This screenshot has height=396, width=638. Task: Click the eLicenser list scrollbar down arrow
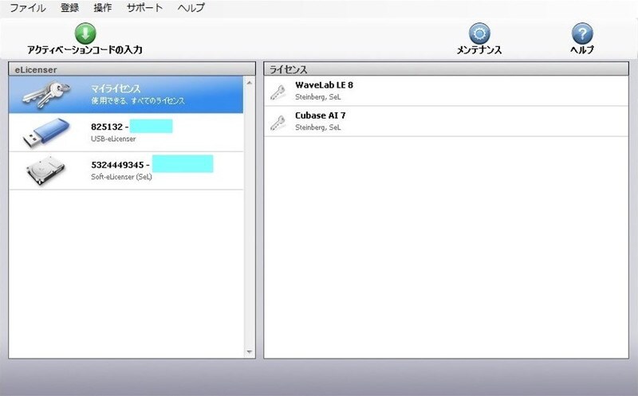click(x=249, y=351)
